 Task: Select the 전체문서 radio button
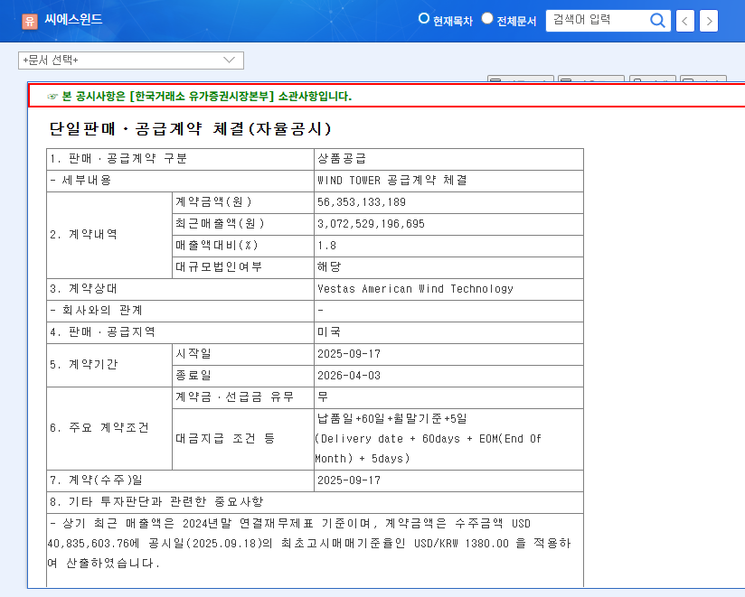click(x=487, y=18)
